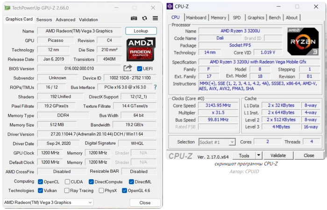The image size is (327, 210).
Task: Open the Mainboard tab in CPU-Z
Action: point(196,18)
